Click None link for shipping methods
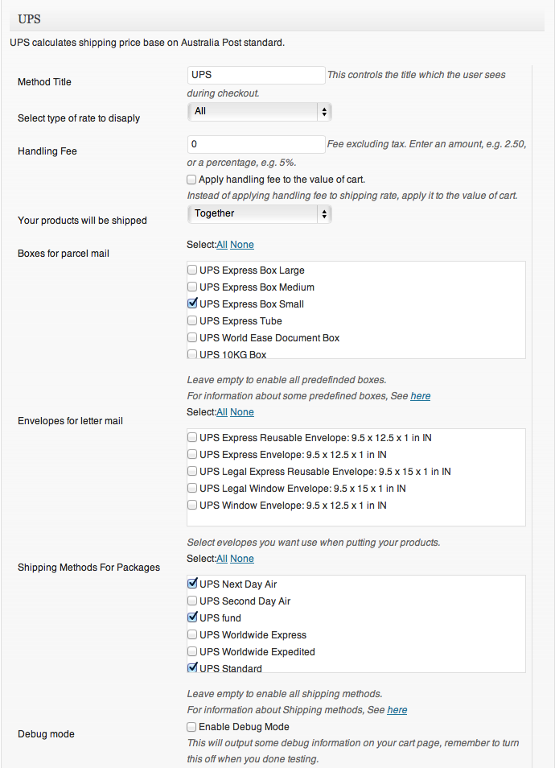The image size is (555, 768). tap(242, 559)
